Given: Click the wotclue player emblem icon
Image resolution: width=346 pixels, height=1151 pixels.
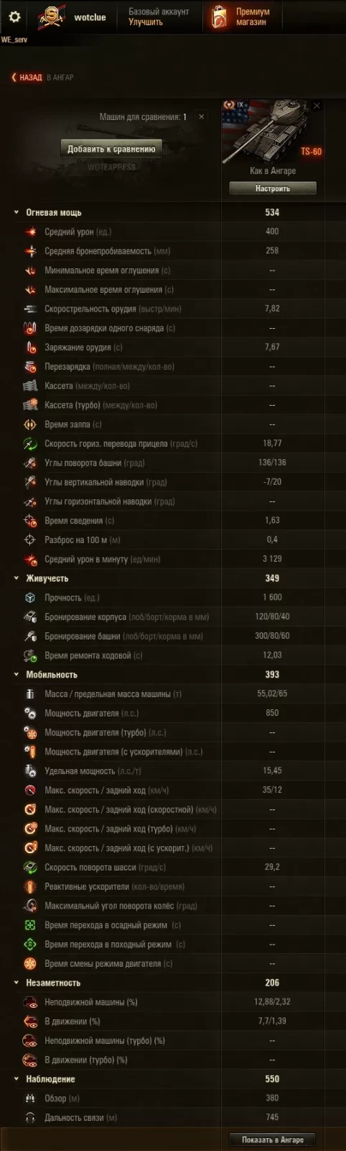Looking at the screenshot, I should [50, 17].
